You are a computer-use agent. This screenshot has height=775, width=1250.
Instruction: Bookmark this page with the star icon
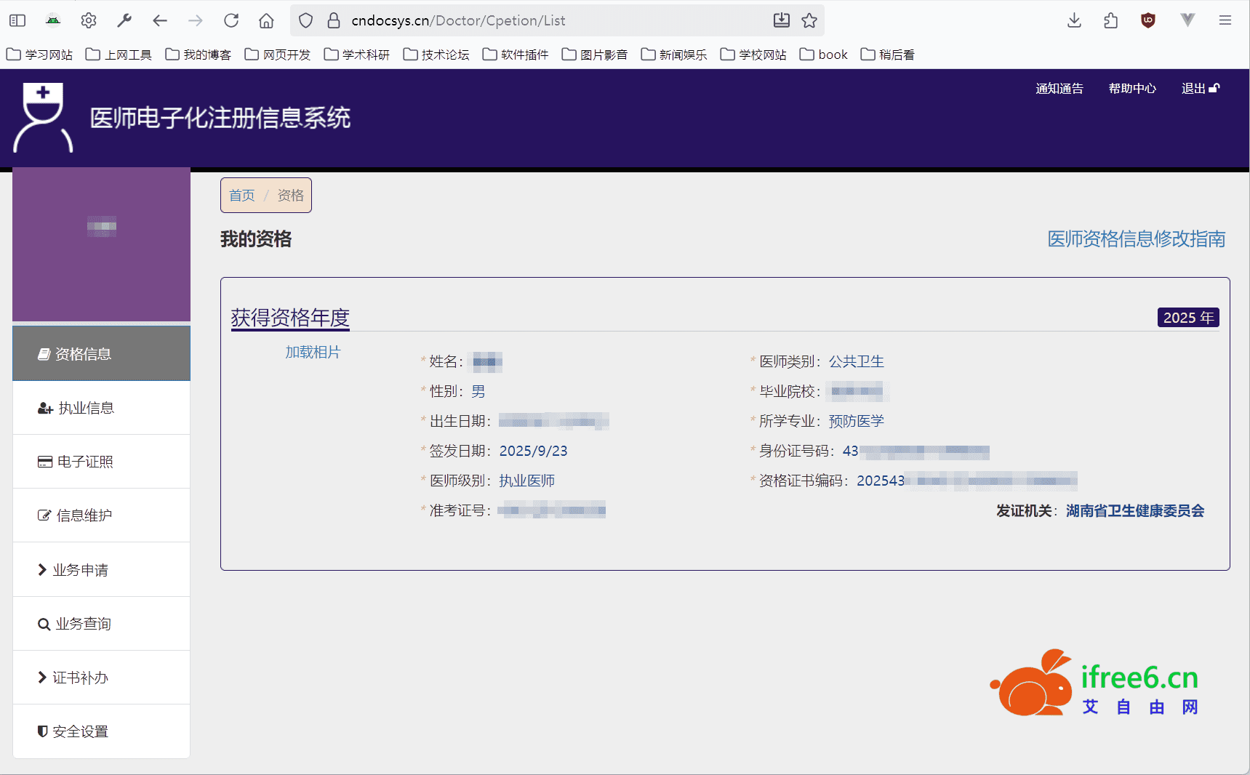pos(809,20)
